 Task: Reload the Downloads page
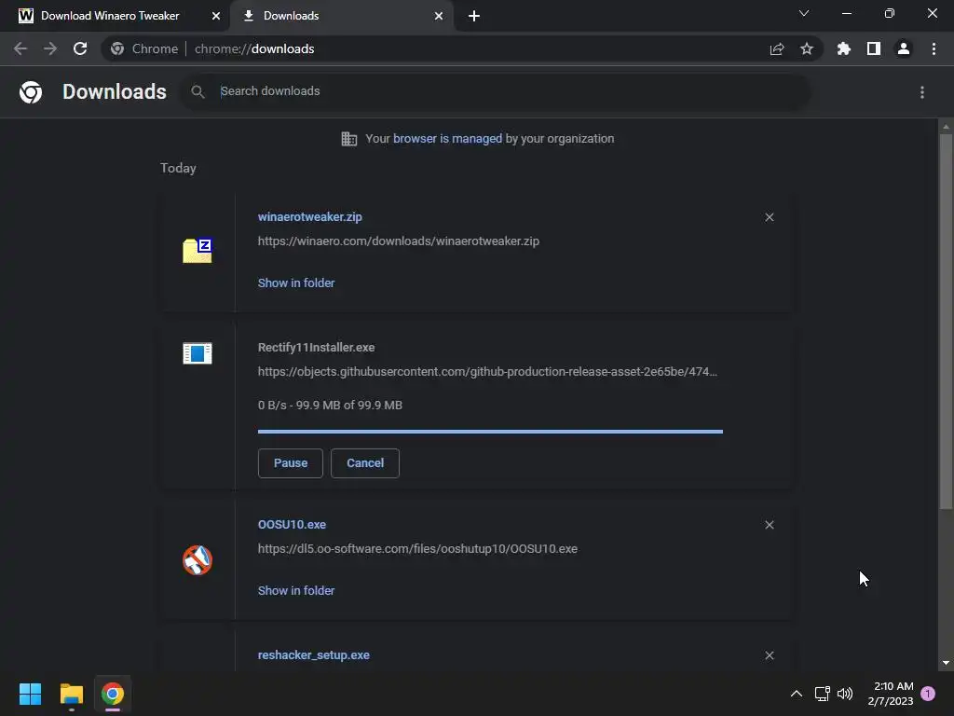(x=80, y=48)
